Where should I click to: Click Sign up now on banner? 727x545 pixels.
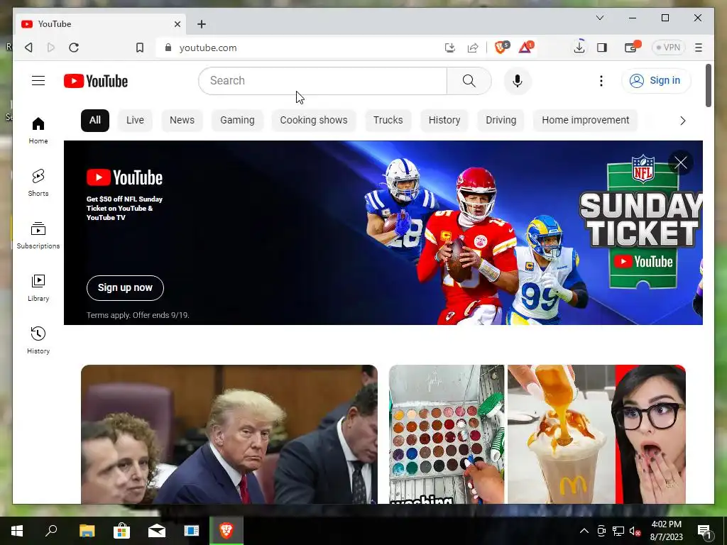(125, 288)
